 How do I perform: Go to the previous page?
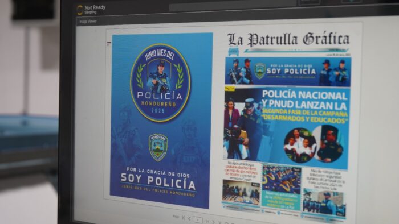coord(189,218)
